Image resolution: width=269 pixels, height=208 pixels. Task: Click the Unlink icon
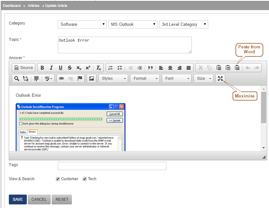pos(71,78)
